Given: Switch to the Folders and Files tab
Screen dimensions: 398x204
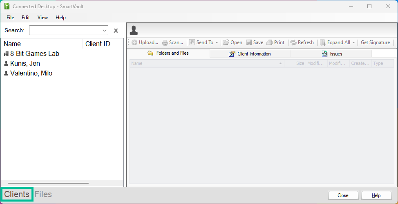Looking at the screenshot, I should pyautogui.click(x=168, y=53).
